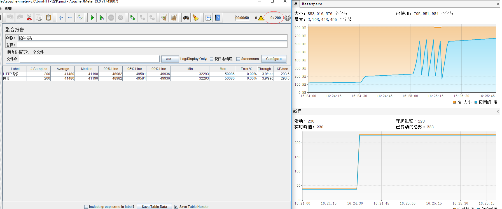Click the Label column header
Viewport: 502px width, 209px height.
pyautogui.click(x=15, y=69)
